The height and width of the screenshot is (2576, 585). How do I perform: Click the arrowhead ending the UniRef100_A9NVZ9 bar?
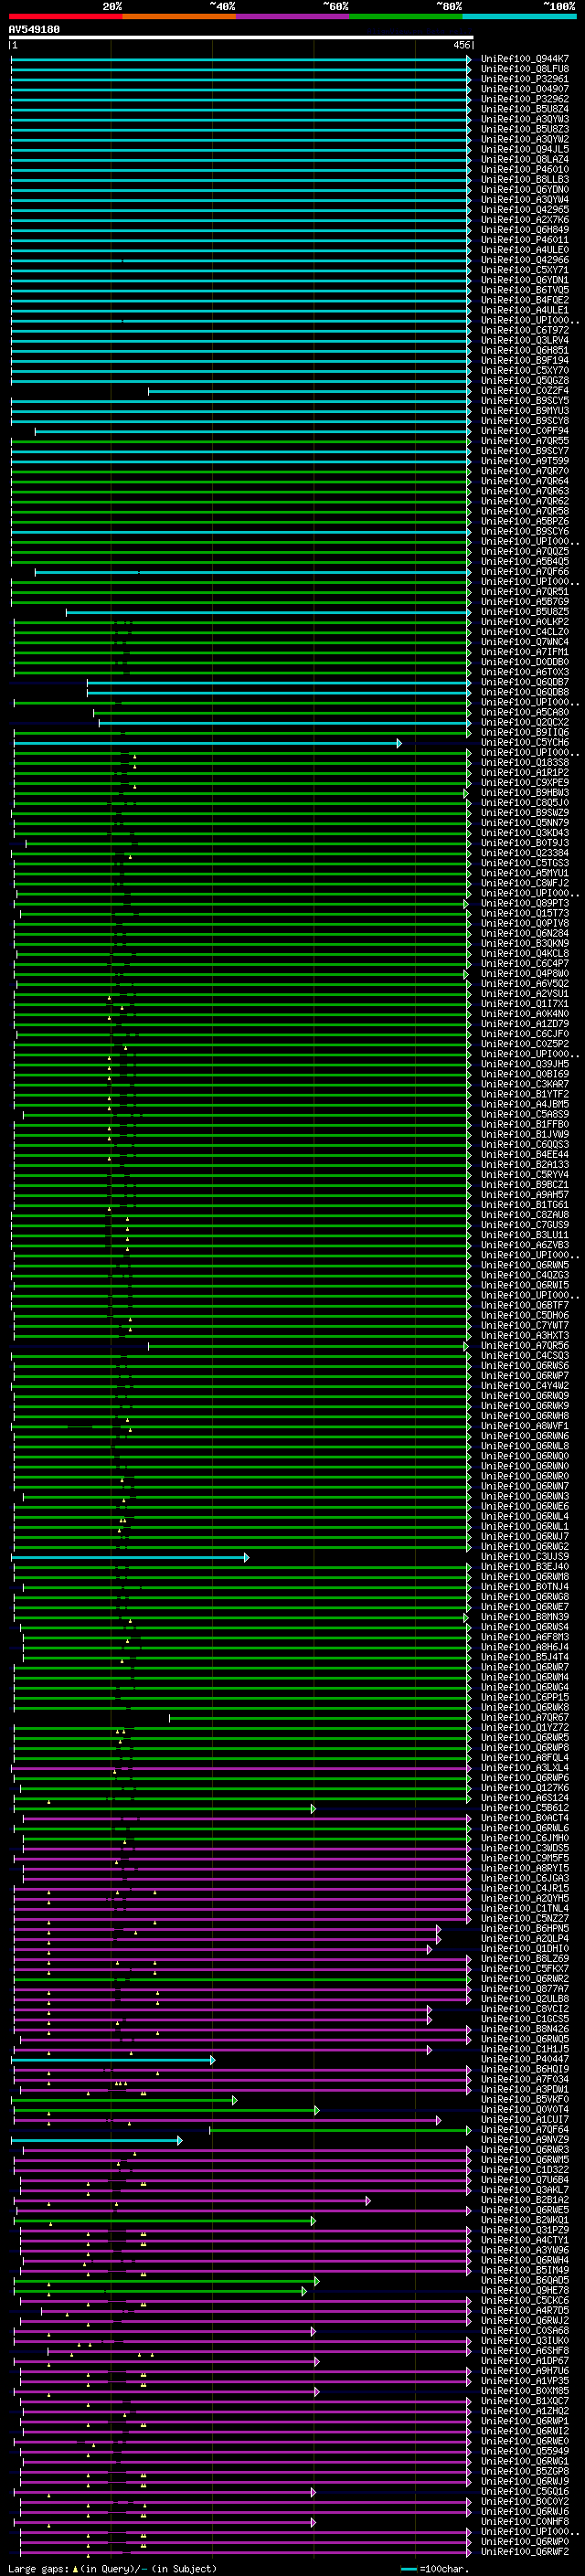(x=180, y=2140)
